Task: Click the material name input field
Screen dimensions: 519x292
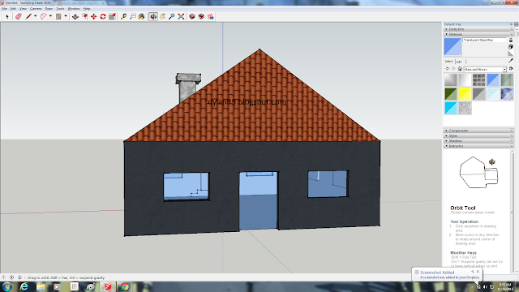Action: [x=485, y=40]
